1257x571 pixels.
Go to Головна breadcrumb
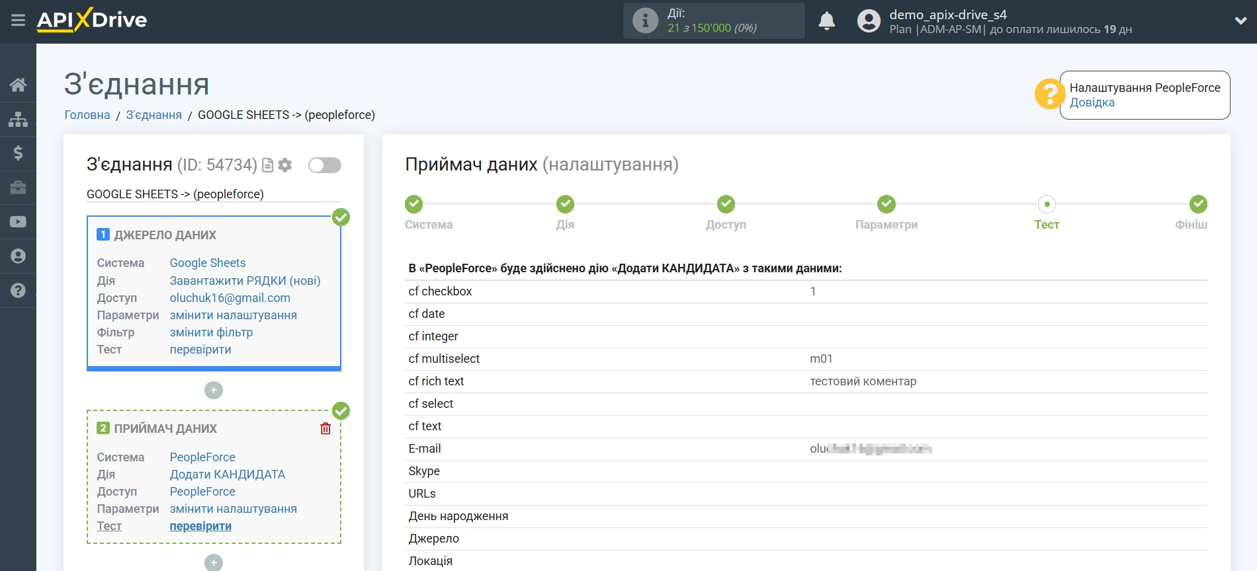[x=87, y=115]
